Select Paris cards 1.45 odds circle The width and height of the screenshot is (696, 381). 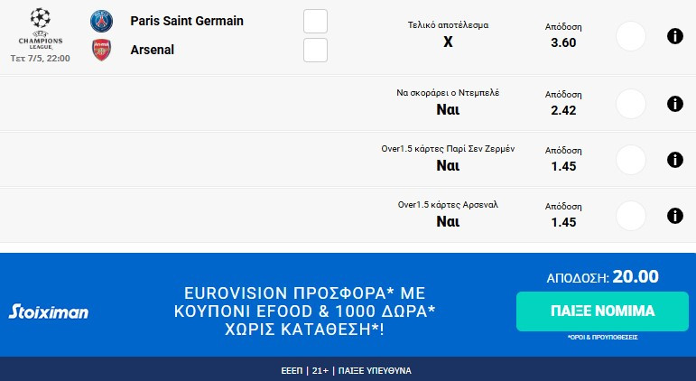(x=630, y=159)
